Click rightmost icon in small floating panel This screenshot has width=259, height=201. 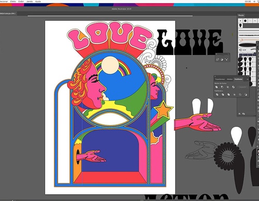226,60
